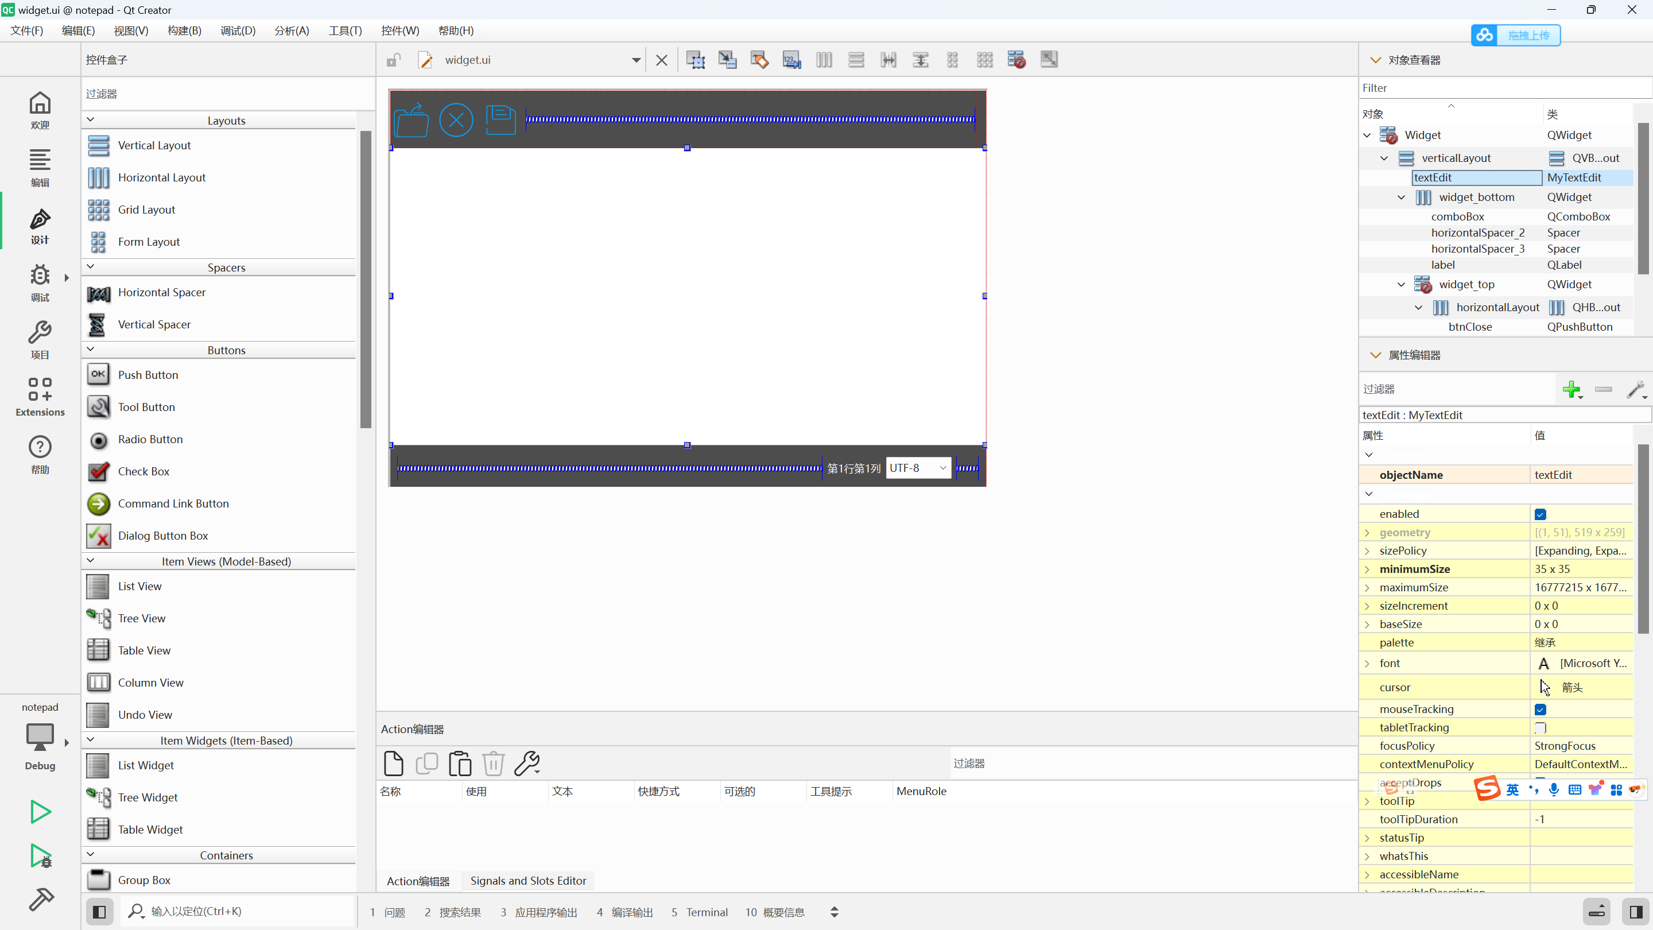Click the object inspector Filter field
The height and width of the screenshot is (930, 1653).
1501,88
